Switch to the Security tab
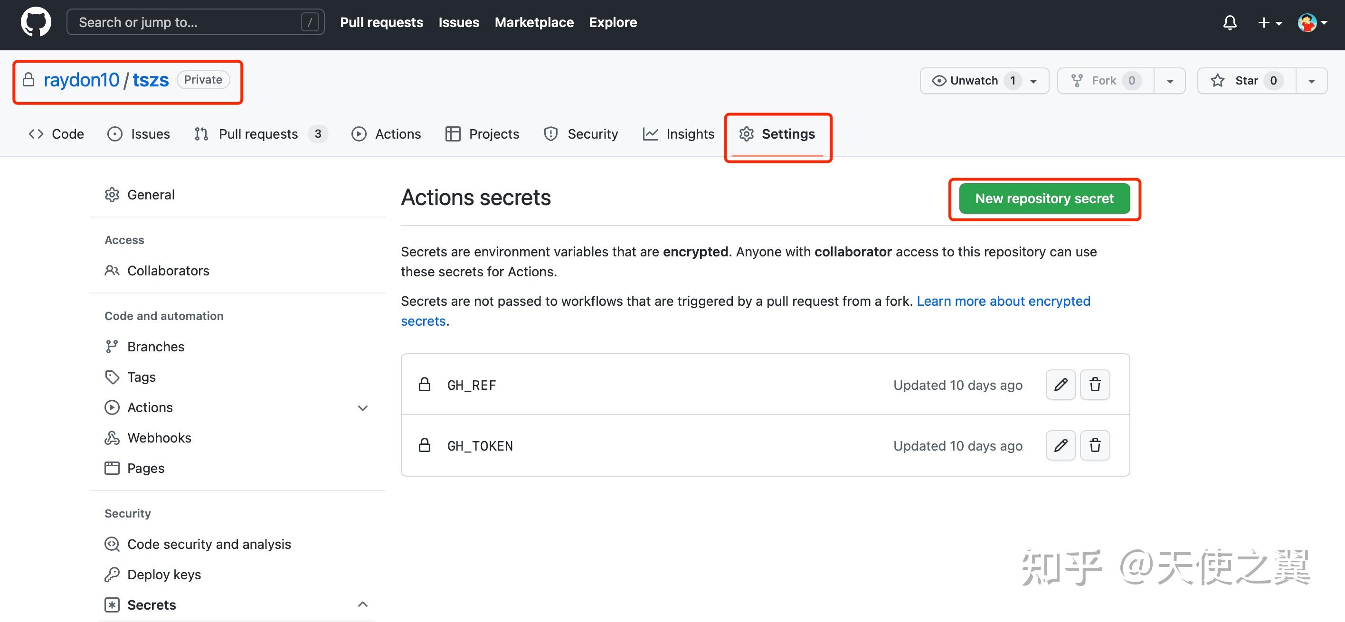This screenshot has height=622, width=1345. coord(581,133)
